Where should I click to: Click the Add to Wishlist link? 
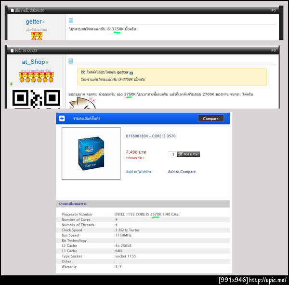(139, 172)
